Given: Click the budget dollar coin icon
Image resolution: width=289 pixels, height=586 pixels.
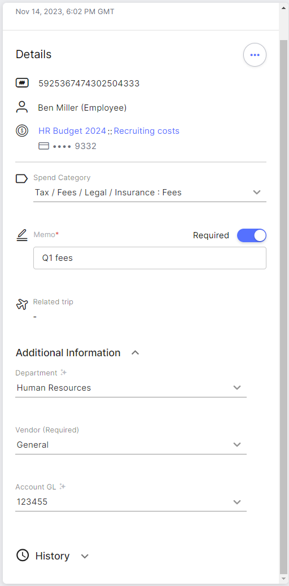Looking at the screenshot, I should click(x=22, y=131).
